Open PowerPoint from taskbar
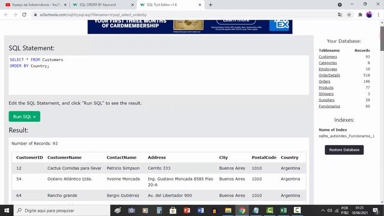384x216 pixels. pyautogui.click(x=187, y=211)
